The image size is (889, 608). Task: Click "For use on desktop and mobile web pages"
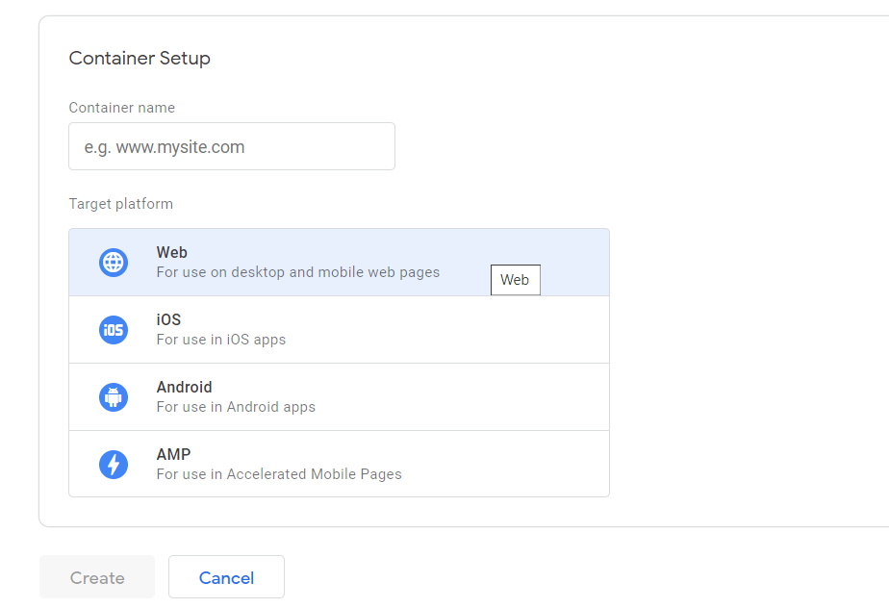click(298, 272)
